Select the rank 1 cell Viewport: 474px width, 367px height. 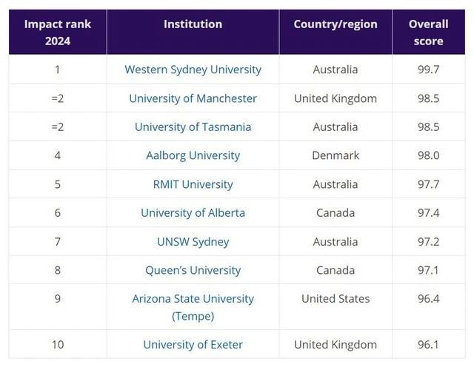coord(58,70)
